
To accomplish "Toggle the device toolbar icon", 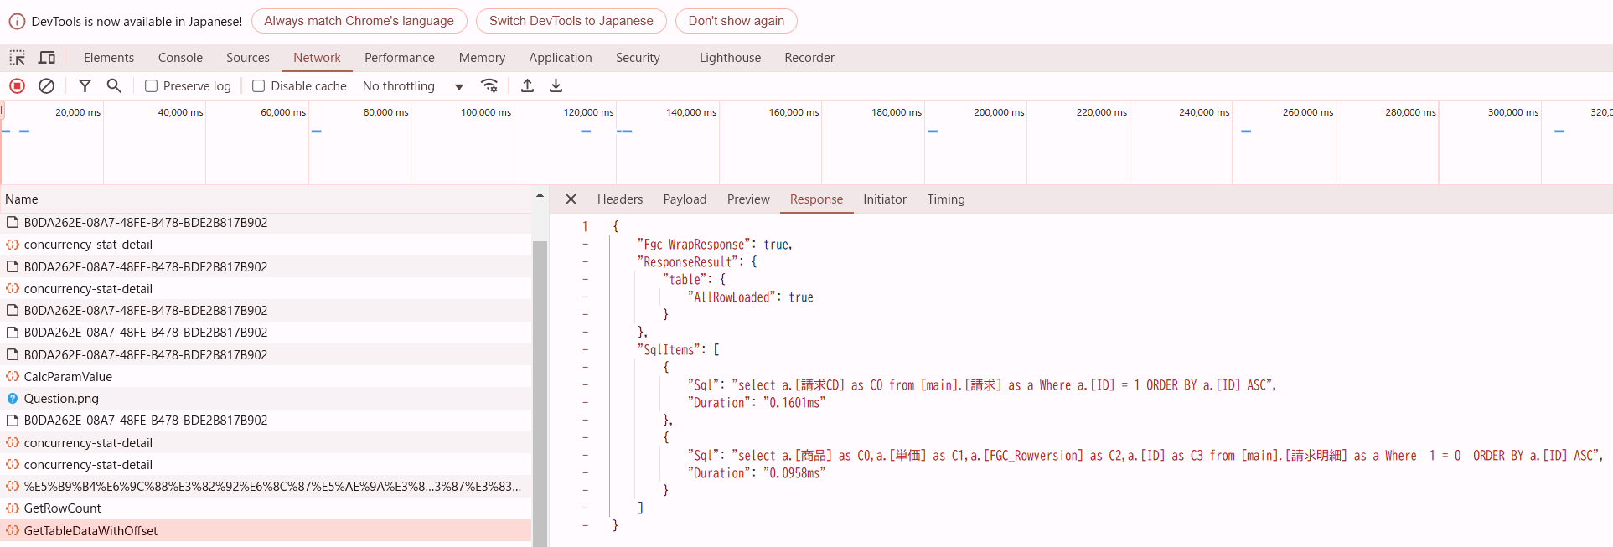I will [x=47, y=58].
